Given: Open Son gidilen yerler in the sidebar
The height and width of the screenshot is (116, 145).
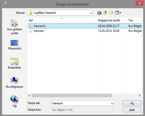Looking at the screenshot, I should click(x=14, y=27).
